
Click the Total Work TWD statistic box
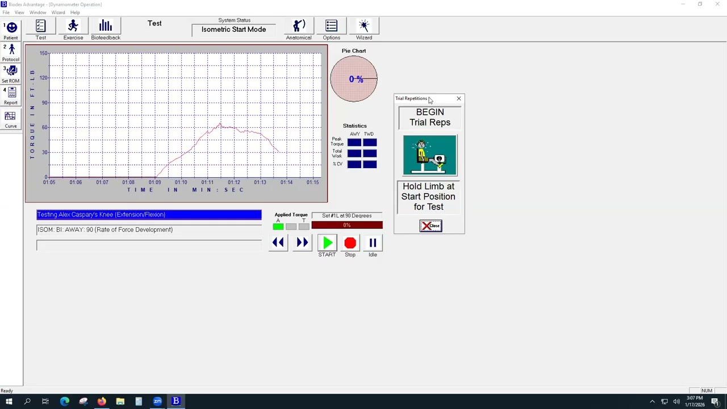(x=370, y=153)
